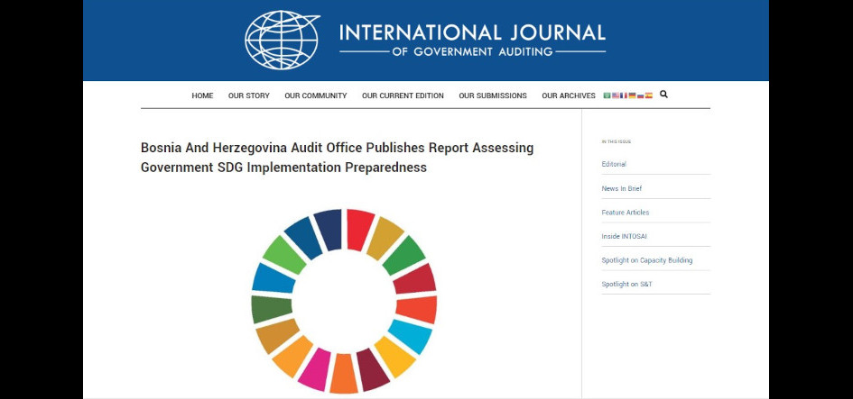This screenshot has height=399, width=853.
Task: Click the Arabic language flag icon
Action: (607, 95)
